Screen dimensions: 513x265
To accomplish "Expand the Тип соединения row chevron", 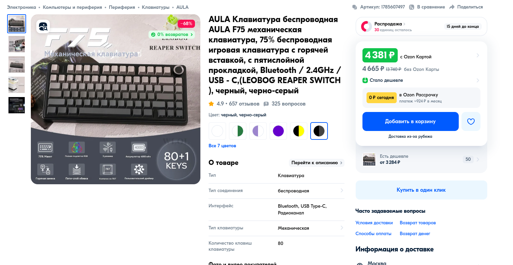I will [342, 191].
